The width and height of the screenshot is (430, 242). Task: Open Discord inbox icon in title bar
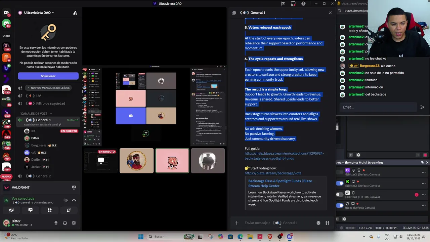[x=293, y=4]
